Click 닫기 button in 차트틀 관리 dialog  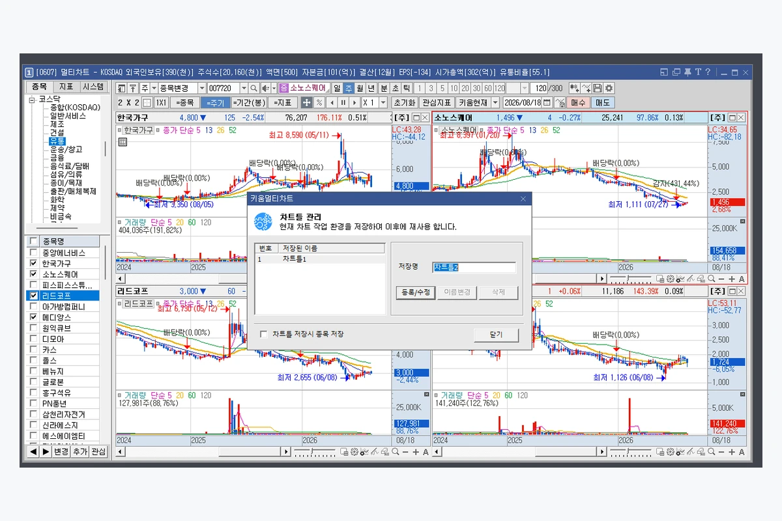(x=496, y=334)
